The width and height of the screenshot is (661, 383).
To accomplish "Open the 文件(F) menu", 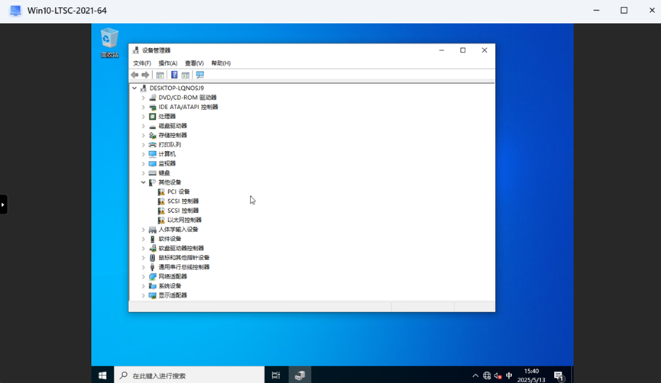I will [142, 63].
